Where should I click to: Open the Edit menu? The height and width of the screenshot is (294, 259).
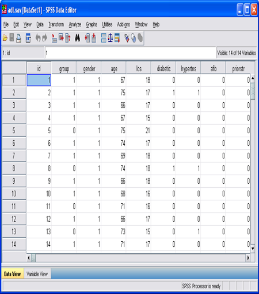16,24
